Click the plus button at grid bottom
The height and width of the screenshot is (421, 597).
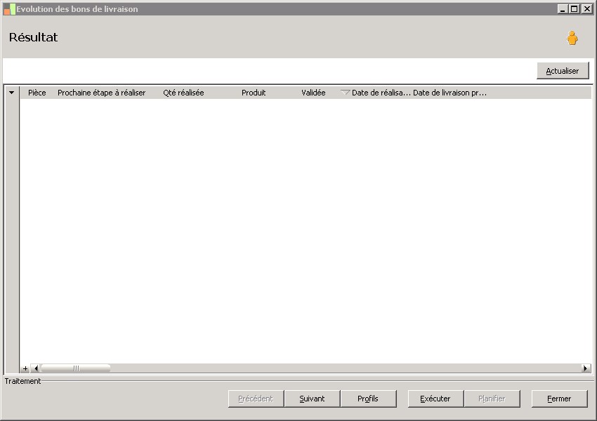[25, 368]
